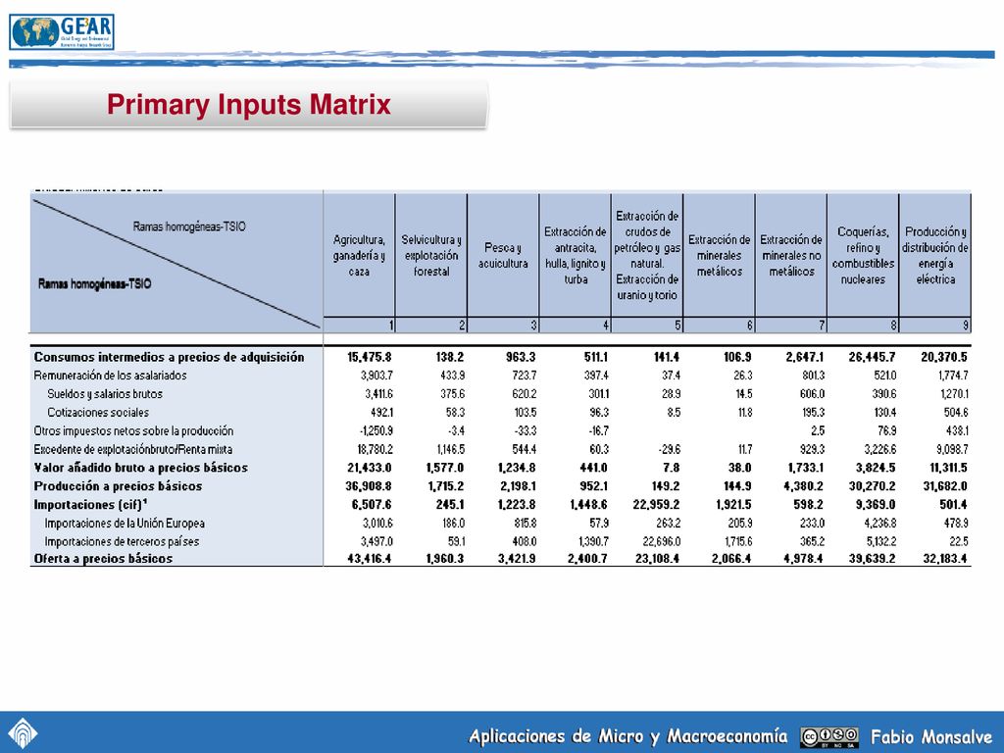Click the cell showing 26,445.7

point(872,357)
